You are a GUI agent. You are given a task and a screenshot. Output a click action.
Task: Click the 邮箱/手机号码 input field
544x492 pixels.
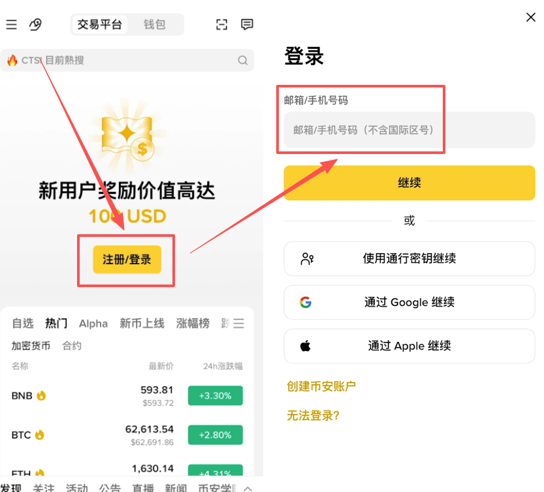click(409, 130)
